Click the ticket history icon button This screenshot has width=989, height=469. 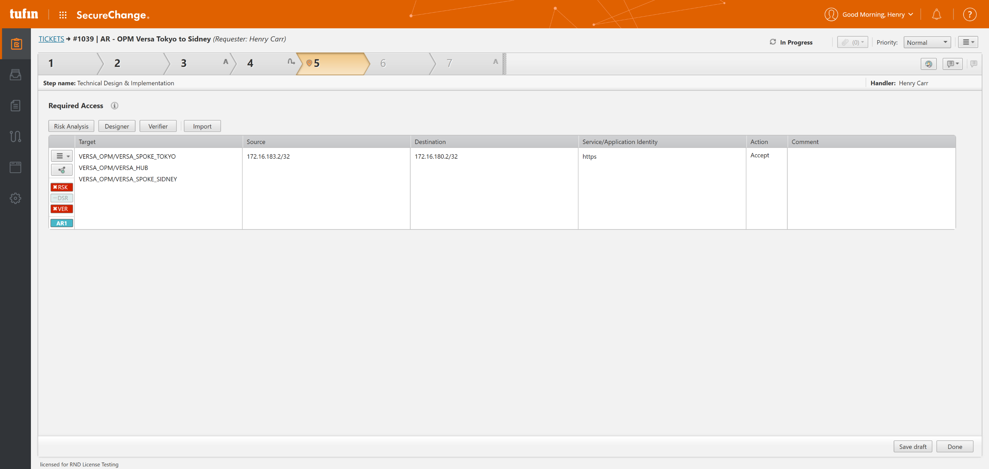click(x=928, y=64)
